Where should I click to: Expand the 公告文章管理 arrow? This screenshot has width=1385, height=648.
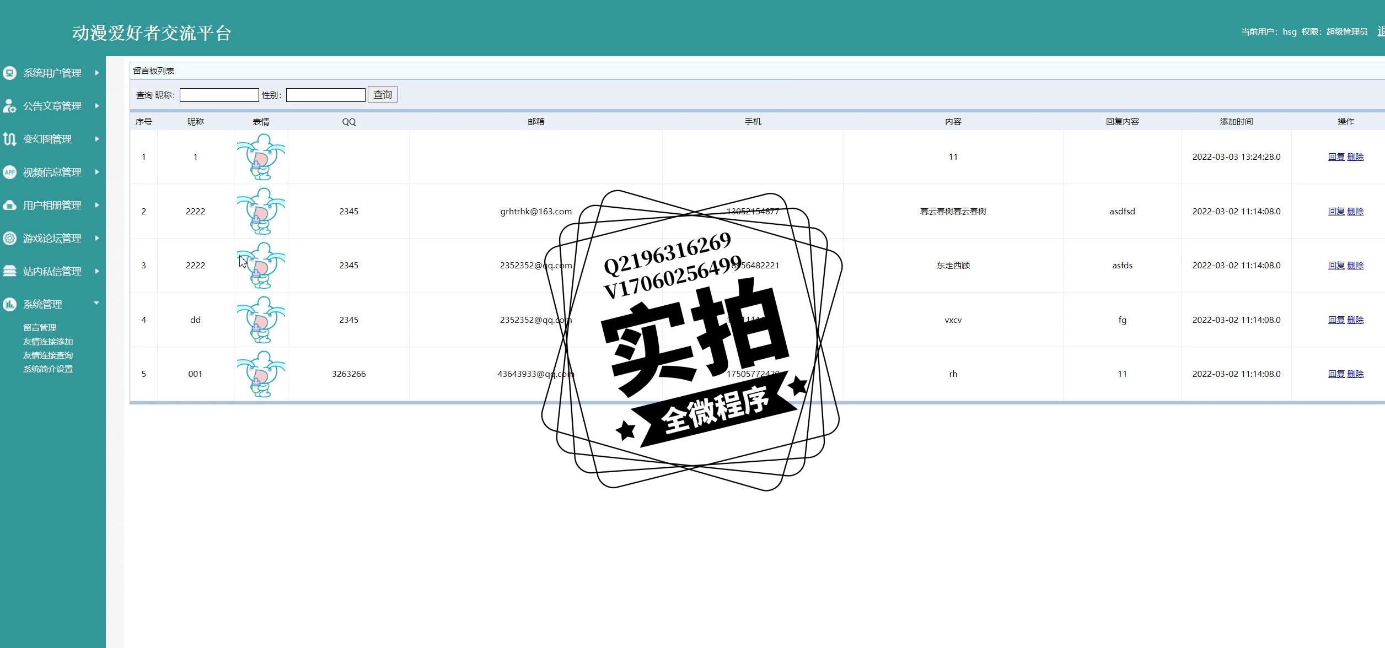click(97, 106)
